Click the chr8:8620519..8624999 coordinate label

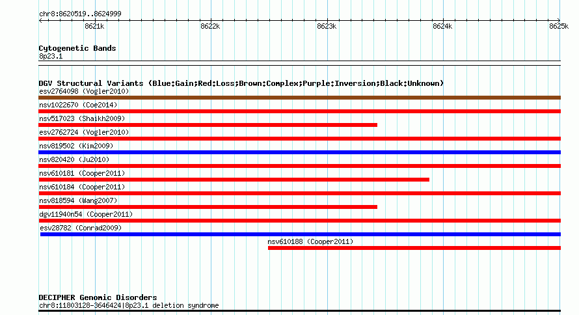click(x=80, y=14)
